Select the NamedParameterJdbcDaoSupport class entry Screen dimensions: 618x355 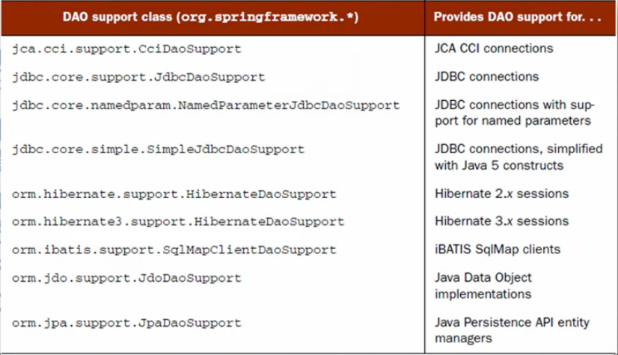[206, 105]
